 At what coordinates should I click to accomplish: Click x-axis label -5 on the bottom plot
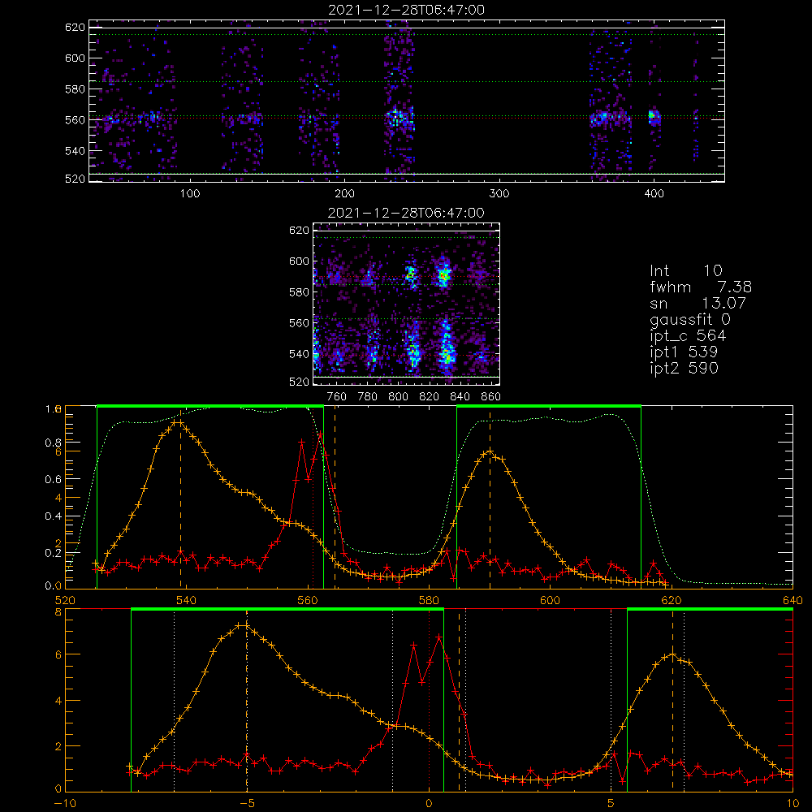click(x=247, y=804)
